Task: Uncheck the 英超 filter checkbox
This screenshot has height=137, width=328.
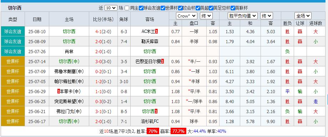Action: click(198, 8)
